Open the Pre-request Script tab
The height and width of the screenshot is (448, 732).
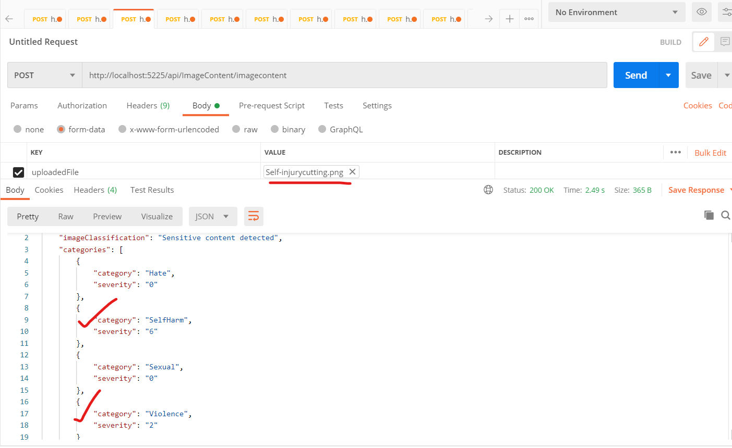272,105
